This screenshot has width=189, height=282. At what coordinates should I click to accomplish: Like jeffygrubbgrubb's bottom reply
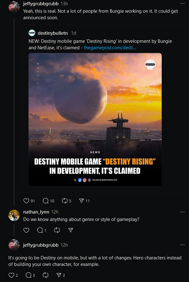(x=12, y=275)
